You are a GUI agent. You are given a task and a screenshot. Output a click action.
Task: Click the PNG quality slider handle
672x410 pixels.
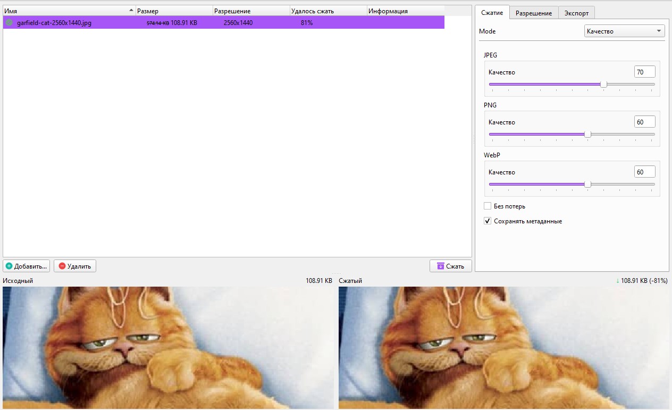click(x=587, y=134)
